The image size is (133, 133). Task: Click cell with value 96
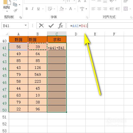coord(38,109)
